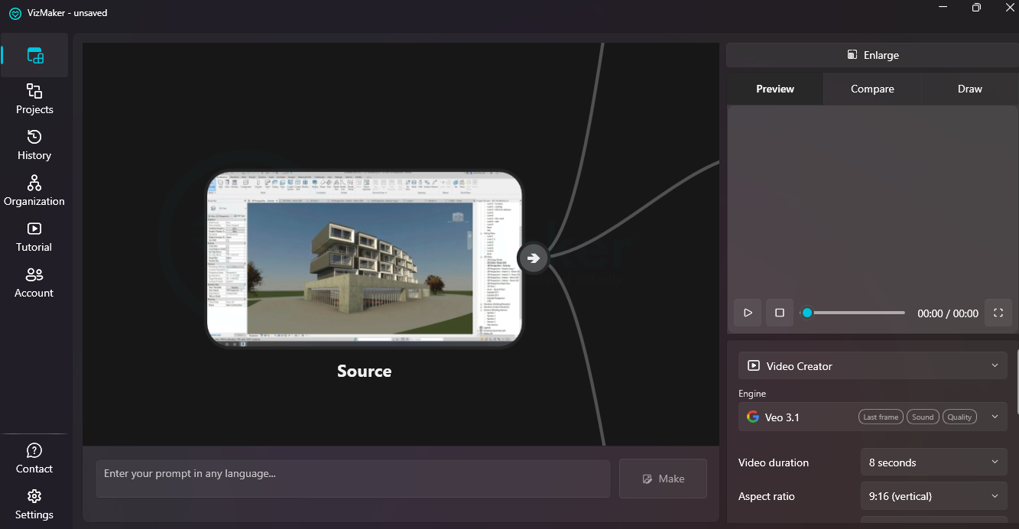Click the arrow connector on Source node

(x=534, y=258)
